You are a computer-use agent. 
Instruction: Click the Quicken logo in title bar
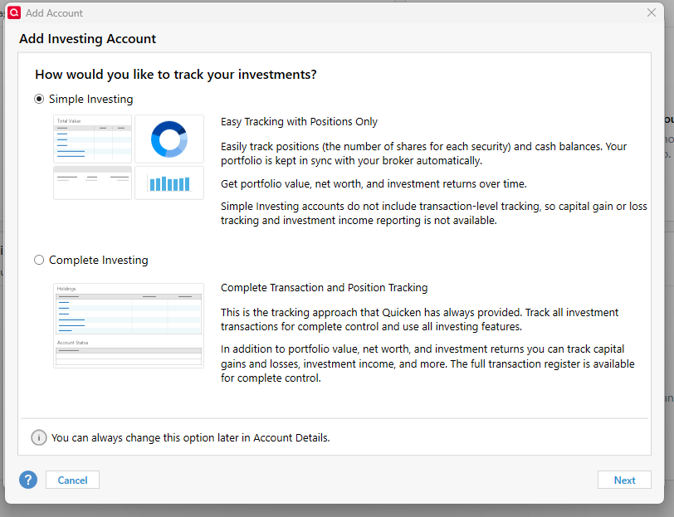[14, 12]
